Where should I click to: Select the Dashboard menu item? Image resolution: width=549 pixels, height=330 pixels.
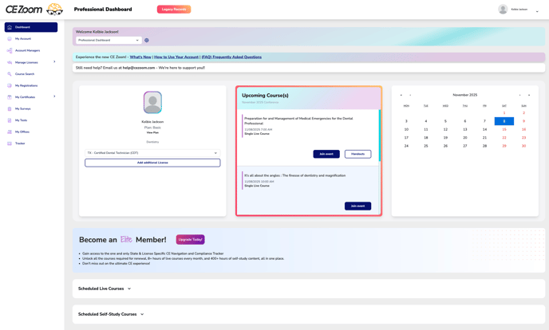point(30,27)
